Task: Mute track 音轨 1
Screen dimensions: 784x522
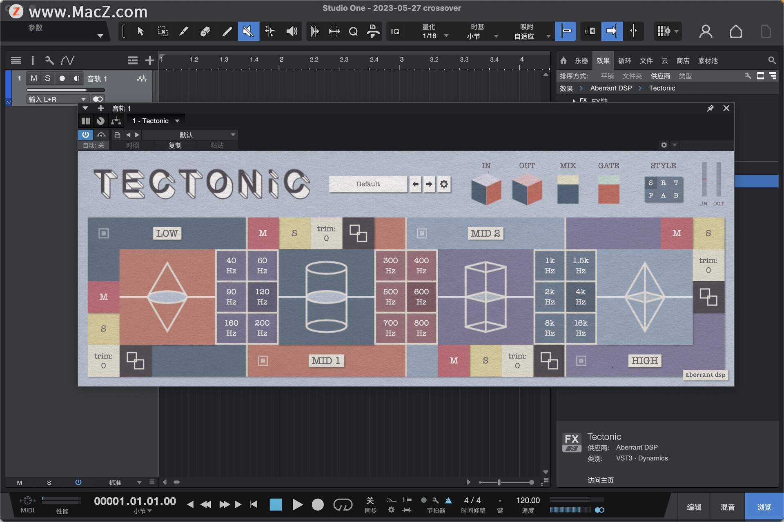Action: click(34, 78)
